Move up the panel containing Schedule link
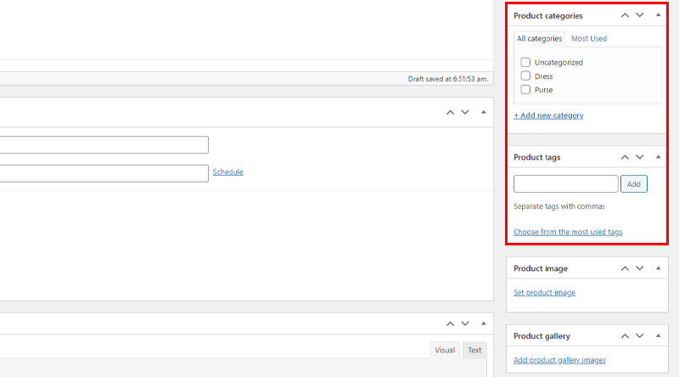 pos(451,112)
